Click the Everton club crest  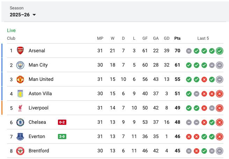[20, 136]
